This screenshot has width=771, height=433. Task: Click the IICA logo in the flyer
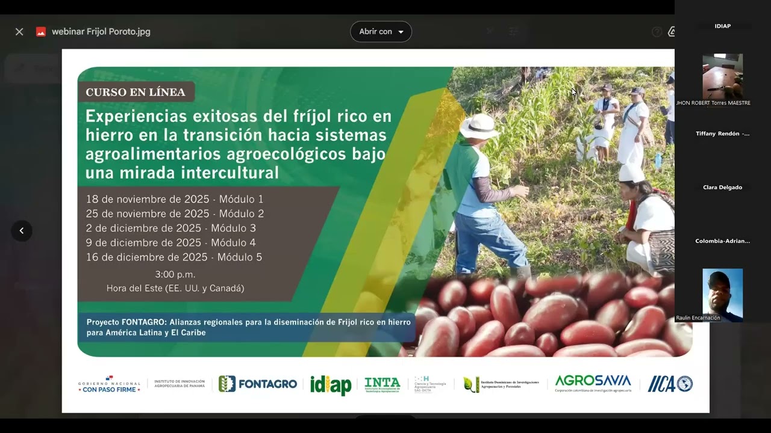[670, 384]
